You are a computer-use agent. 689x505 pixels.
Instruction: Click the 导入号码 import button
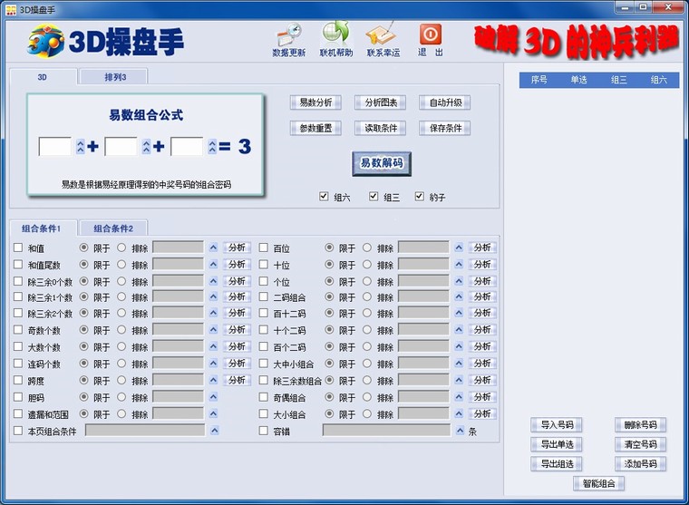click(557, 424)
